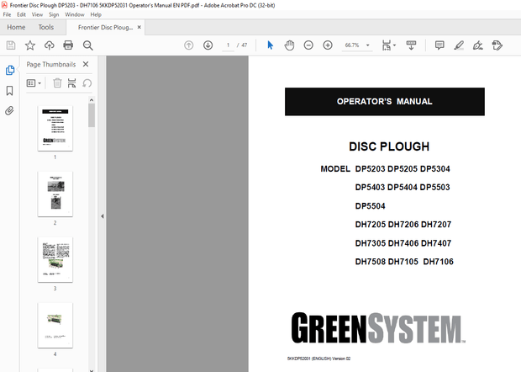Open the Bookmarks pane

click(9, 91)
